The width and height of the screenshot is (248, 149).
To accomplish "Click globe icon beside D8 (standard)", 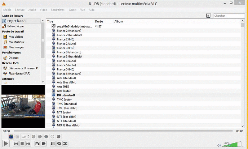I will [54, 95].
